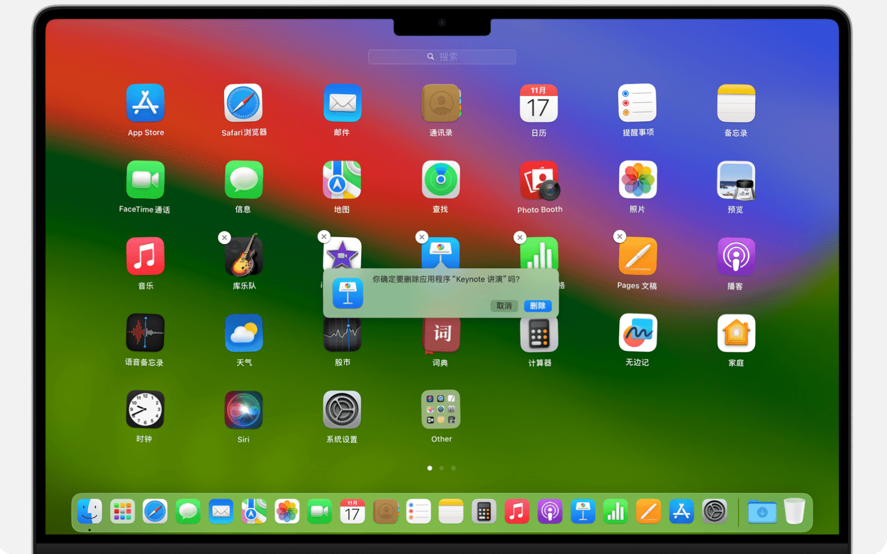Click the delete badge on the iMovie icon
This screenshot has height=554, width=887.
324,236
